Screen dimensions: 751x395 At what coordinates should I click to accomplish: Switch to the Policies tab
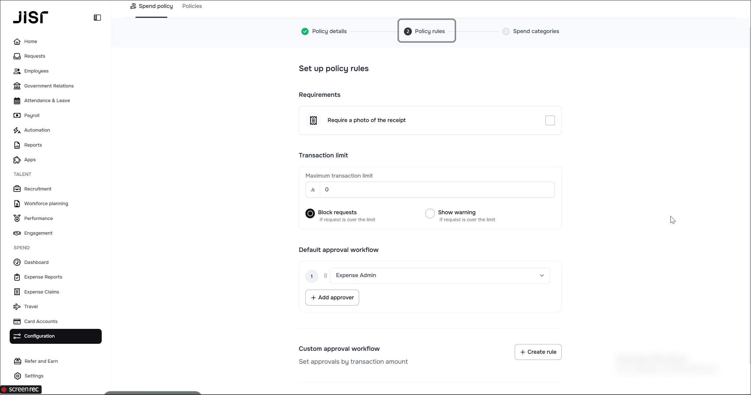pyautogui.click(x=192, y=6)
